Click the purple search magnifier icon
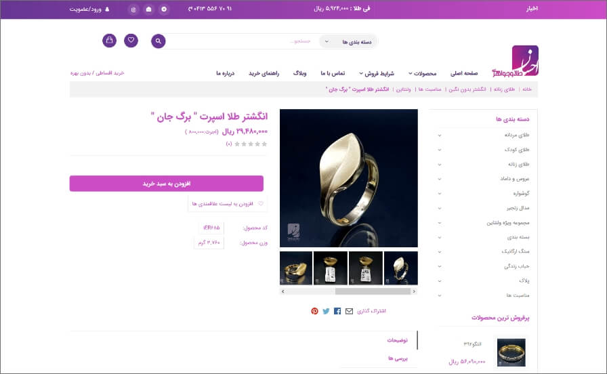 [x=159, y=41]
